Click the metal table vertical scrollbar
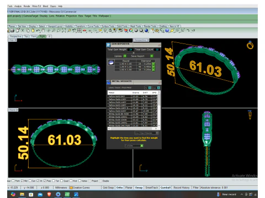The height and width of the screenshot is (198, 265). pyautogui.click(x=159, y=109)
